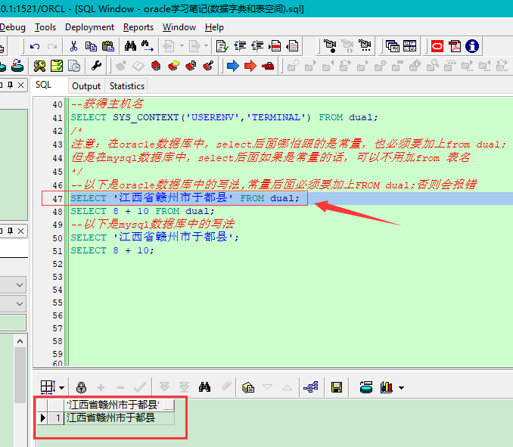Click the Paste clipboard icon
The height and width of the screenshot is (447, 513).
108,46
